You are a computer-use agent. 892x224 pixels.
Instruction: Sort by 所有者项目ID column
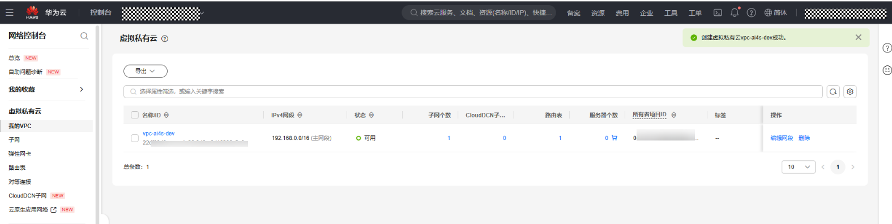click(x=674, y=115)
